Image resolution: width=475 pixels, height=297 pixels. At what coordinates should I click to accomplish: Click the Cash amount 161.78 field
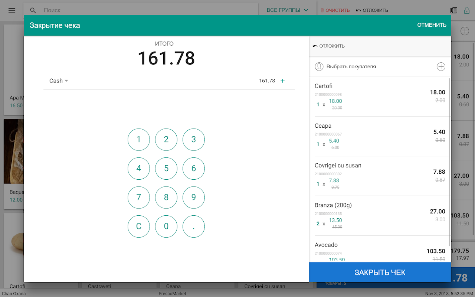(x=267, y=81)
